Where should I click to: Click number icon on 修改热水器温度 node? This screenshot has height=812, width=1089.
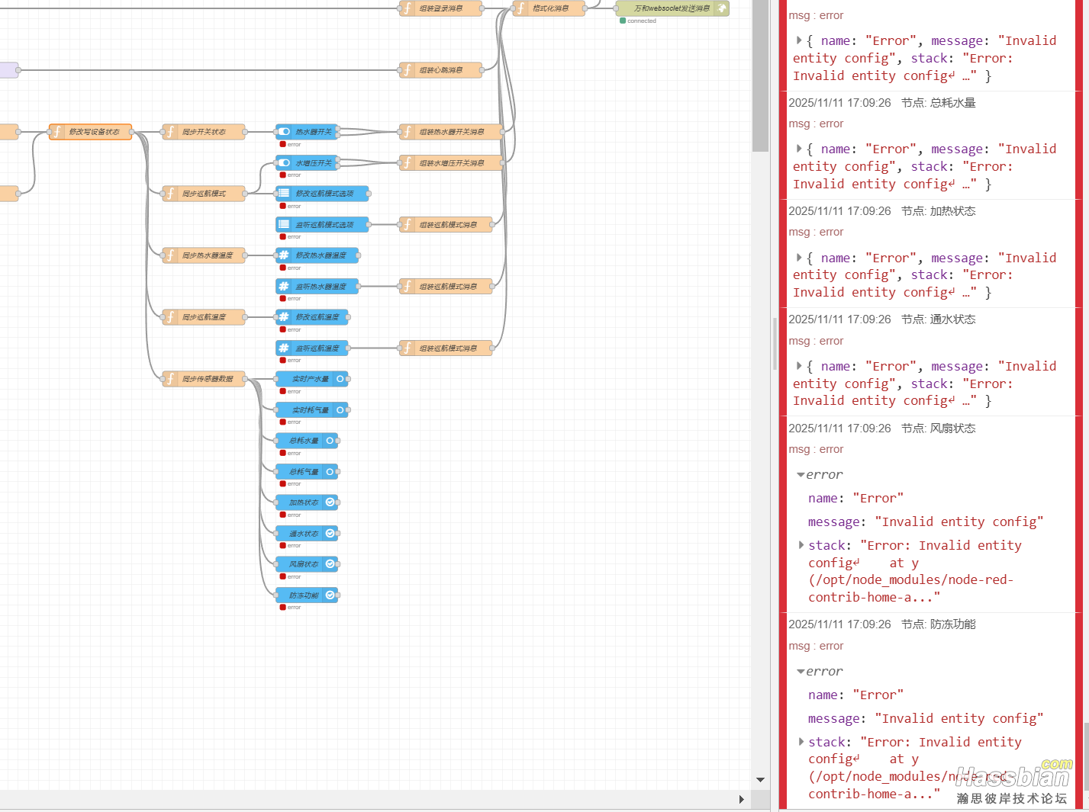pos(284,255)
